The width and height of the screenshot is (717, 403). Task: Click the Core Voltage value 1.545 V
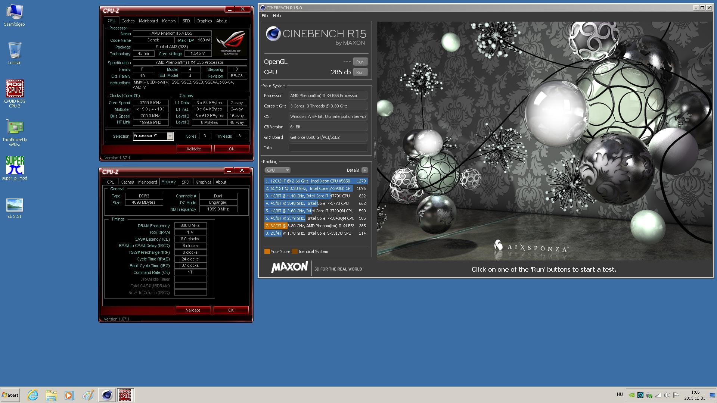(x=198, y=53)
